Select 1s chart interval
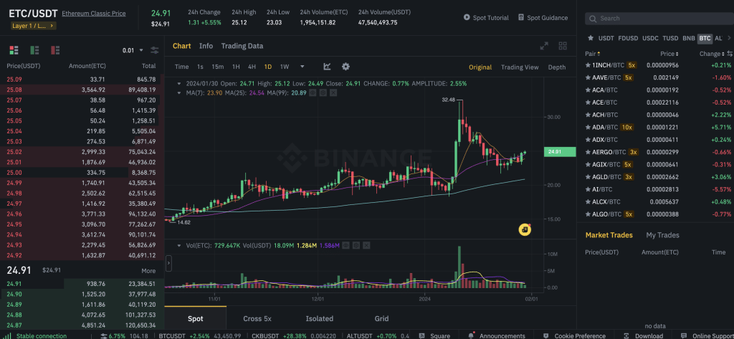Viewport: 734px width, 339px height. click(200, 67)
